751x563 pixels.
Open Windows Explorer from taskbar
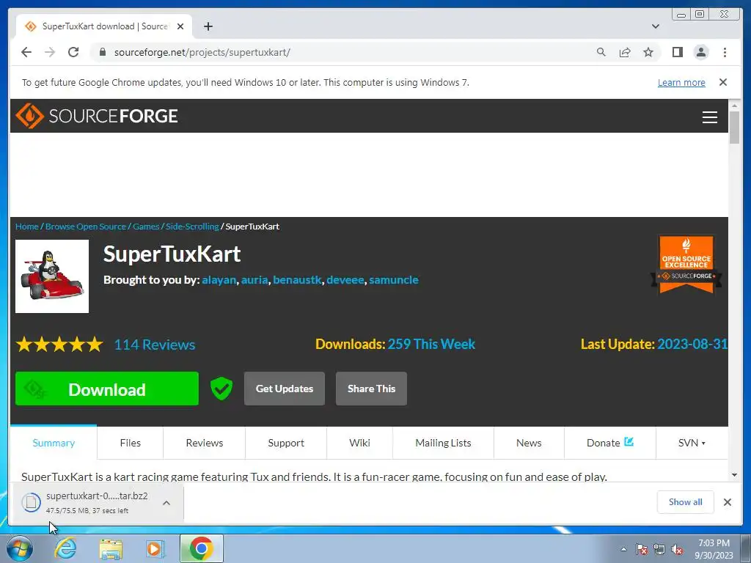point(111,548)
